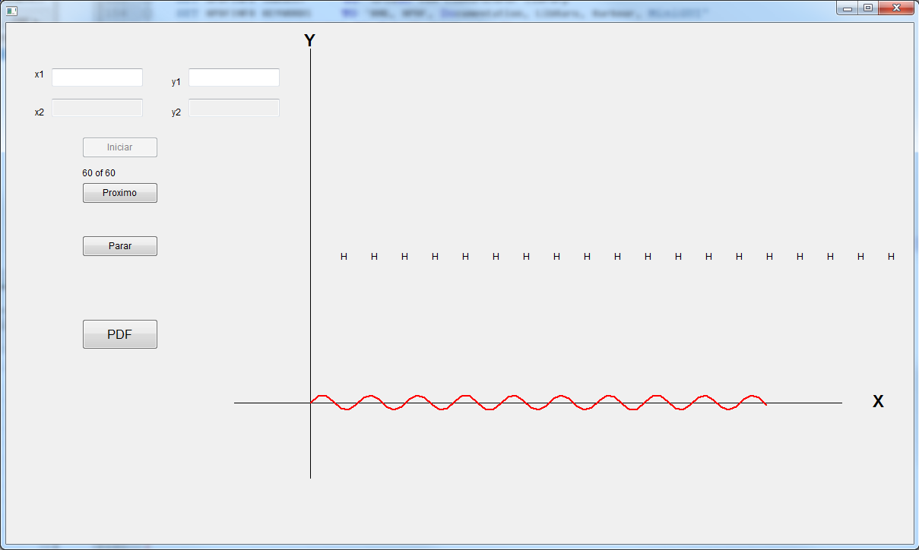Click inside the y1 input field
Screen dimensions: 919x550
tap(233, 77)
